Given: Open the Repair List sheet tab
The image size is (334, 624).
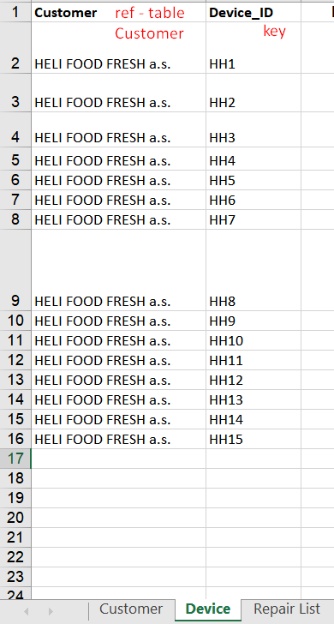Looking at the screenshot, I should click(287, 609).
